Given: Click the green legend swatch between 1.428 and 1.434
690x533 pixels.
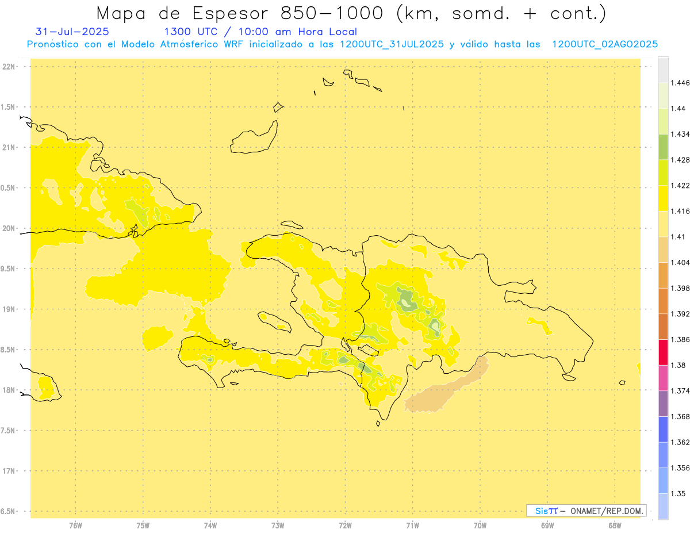Looking at the screenshot, I should click(663, 147).
